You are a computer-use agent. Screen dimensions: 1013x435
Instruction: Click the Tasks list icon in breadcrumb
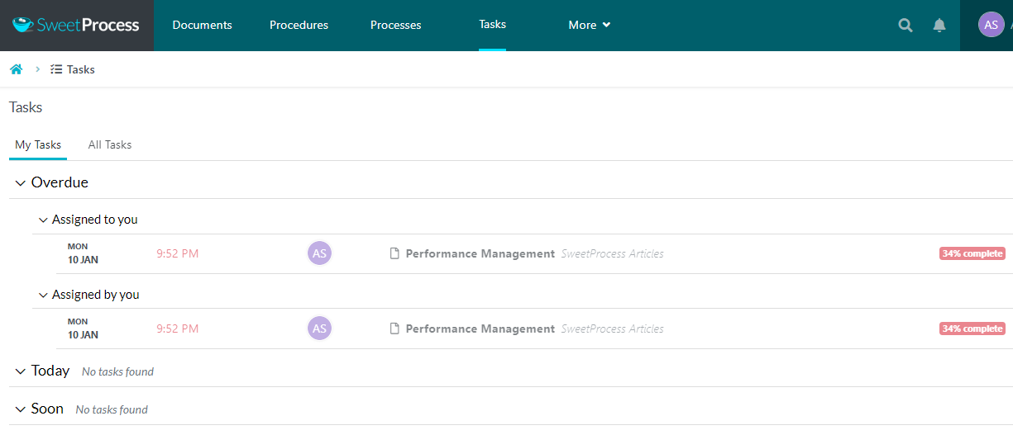coord(56,69)
